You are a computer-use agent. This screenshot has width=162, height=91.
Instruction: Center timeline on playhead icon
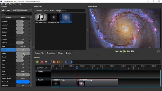point(62,62)
